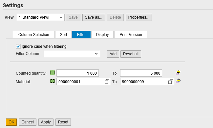Click yellow arrow icon in Counted quantity row
213x128 pixels.
click(x=178, y=72)
